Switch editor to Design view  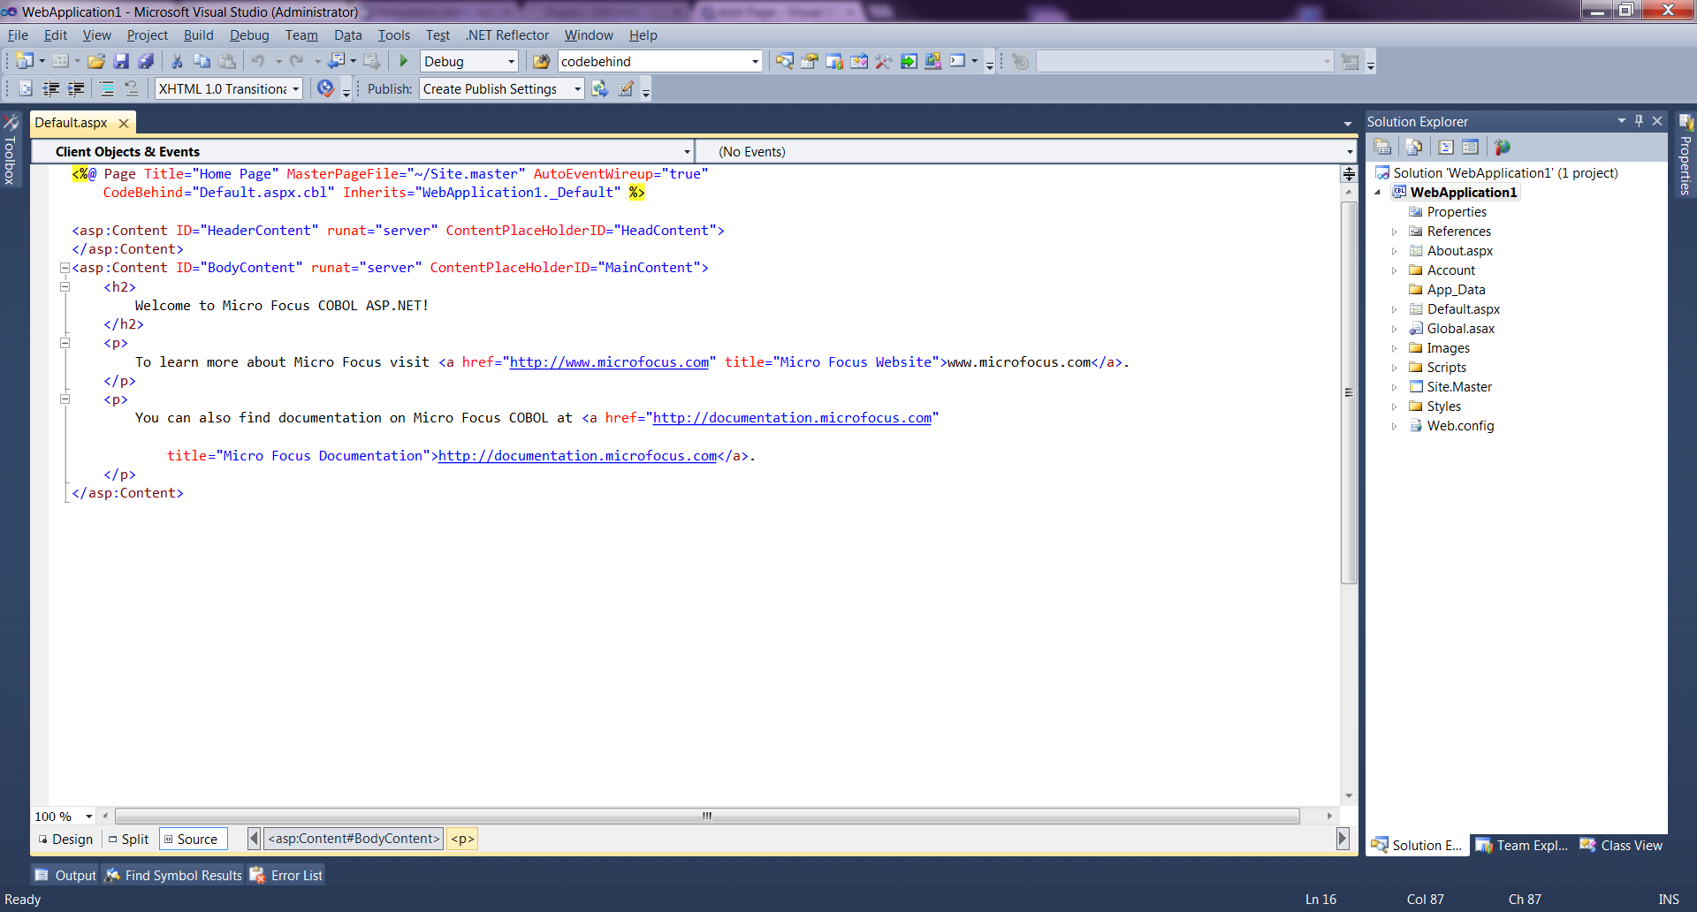65,840
